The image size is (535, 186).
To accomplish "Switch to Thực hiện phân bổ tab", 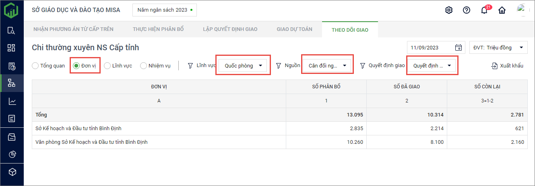I will click(x=158, y=29).
